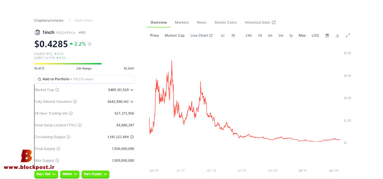
Task: Select the 7d time range
Action: pyautogui.click(x=260, y=35)
